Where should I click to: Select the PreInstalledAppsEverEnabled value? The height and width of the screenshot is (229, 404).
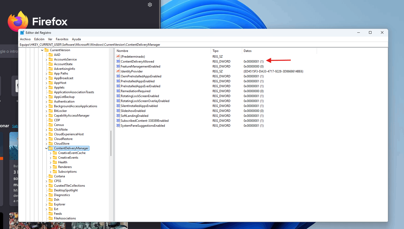[141, 86]
